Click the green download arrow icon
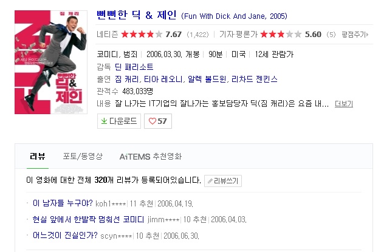 pyautogui.click(x=104, y=121)
